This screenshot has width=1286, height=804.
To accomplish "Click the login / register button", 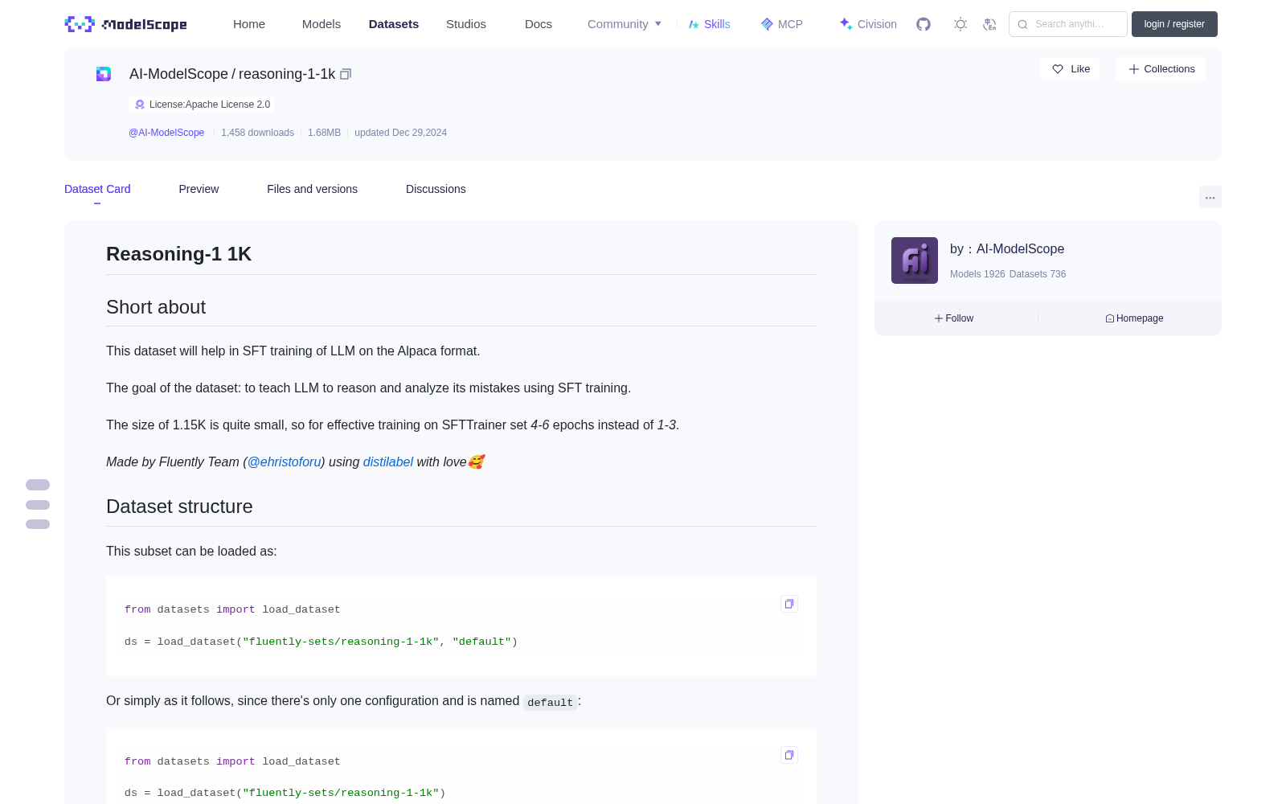I will tap(1174, 24).
